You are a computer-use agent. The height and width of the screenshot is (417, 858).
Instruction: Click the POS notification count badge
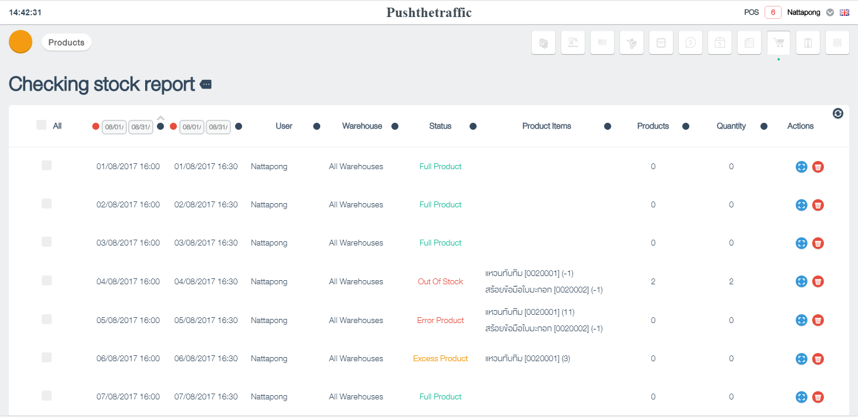[x=773, y=12]
